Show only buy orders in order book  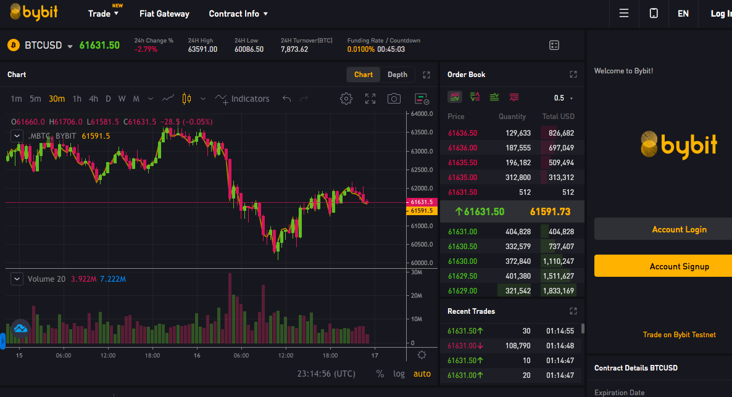494,97
